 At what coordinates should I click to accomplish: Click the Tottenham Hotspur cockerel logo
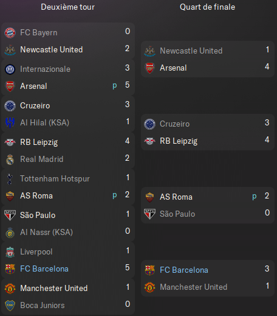[x=10, y=179]
